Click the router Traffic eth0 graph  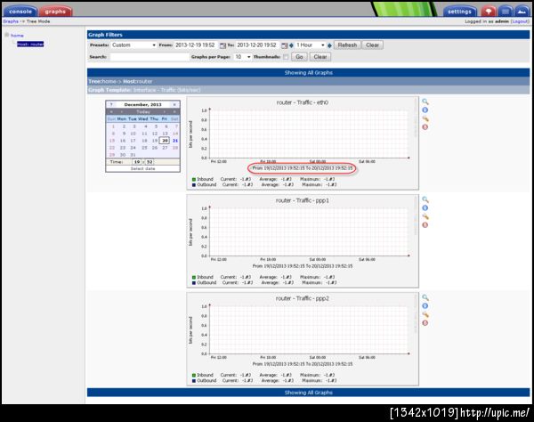[x=303, y=143]
